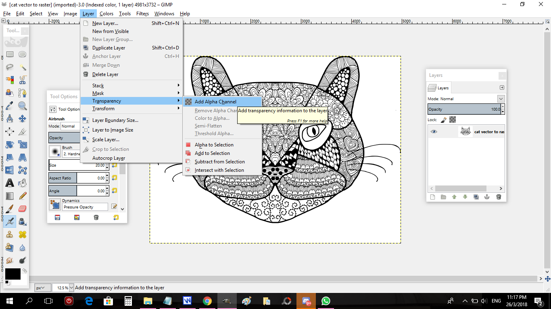
Task: Toggle Lock pixels paintbrush icon
Action: pyautogui.click(x=443, y=120)
